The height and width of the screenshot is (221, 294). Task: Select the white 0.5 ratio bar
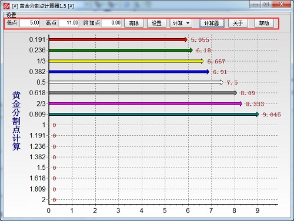[136, 82]
